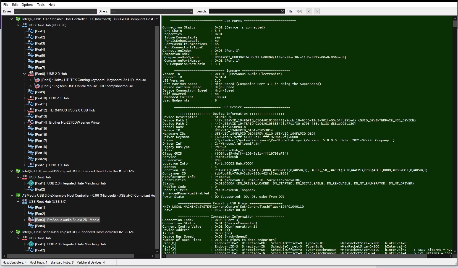Click the C610 Enhanced Host Controller #1 chip icon
Viewport: 458px width, 268px height.
[x=18, y=171]
